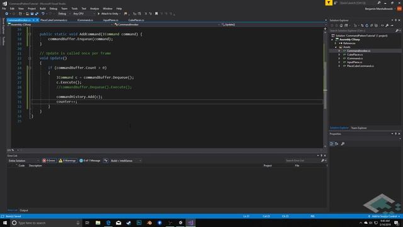Open the Any CPU platform dropdown

pyautogui.click(x=84, y=14)
